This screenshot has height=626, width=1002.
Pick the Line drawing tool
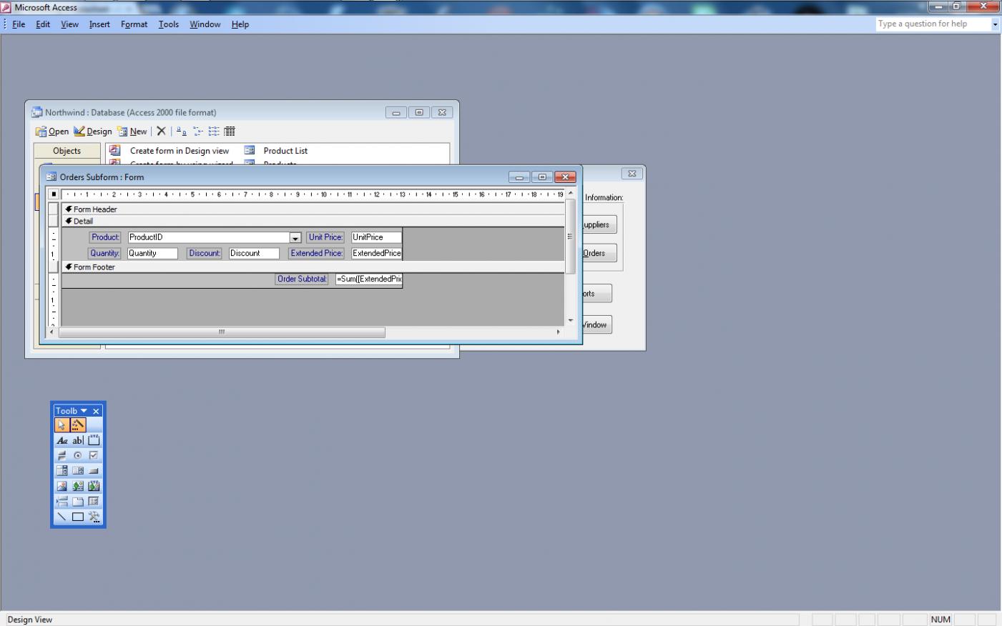pos(62,517)
